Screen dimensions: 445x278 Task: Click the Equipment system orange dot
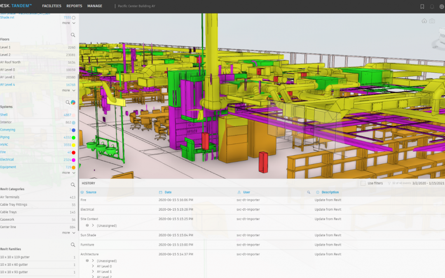73,167
